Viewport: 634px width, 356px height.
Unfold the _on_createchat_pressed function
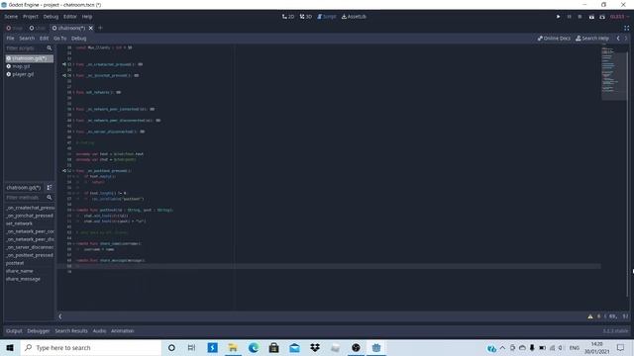73,64
